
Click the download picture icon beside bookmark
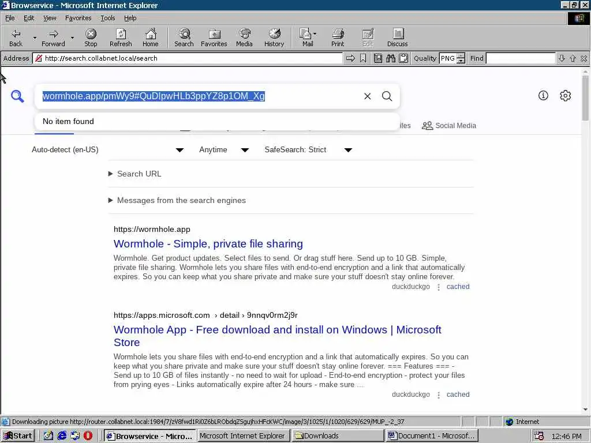click(x=378, y=58)
